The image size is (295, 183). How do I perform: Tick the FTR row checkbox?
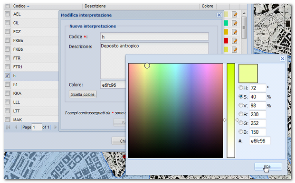7,58
